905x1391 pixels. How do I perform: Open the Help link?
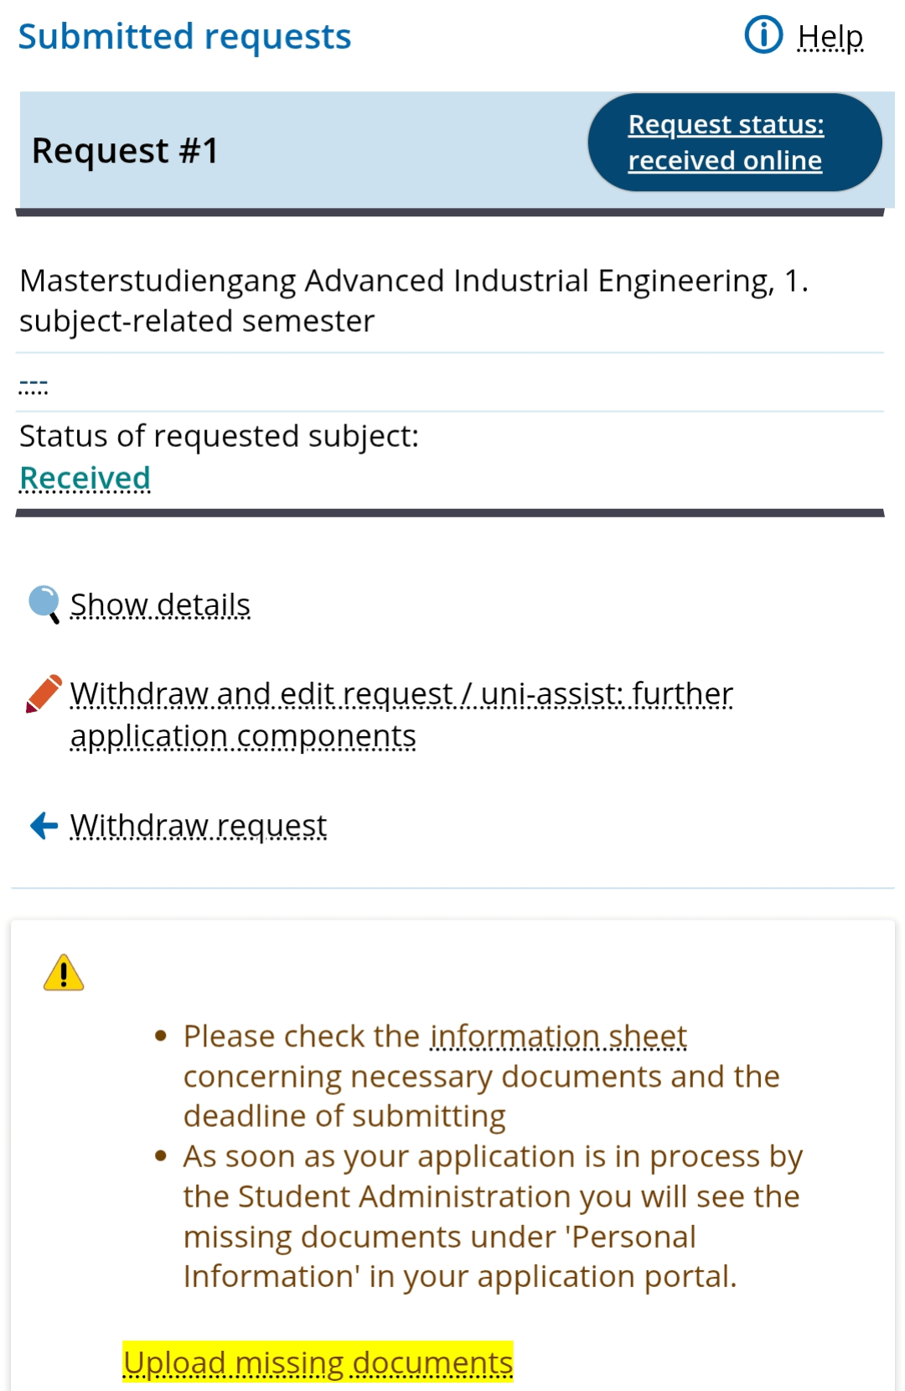(x=830, y=37)
